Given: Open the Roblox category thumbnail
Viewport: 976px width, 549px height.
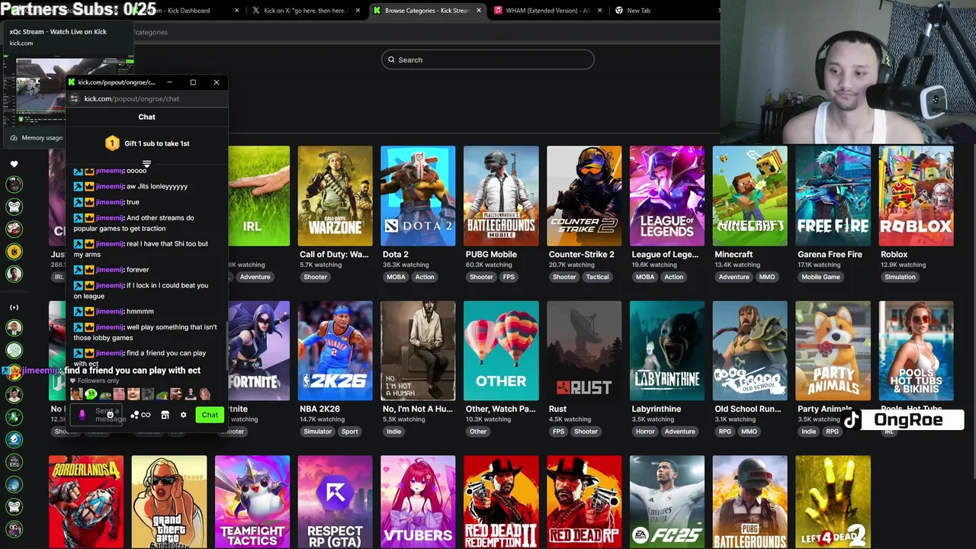Looking at the screenshot, I should pyautogui.click(x=916, y=196).
